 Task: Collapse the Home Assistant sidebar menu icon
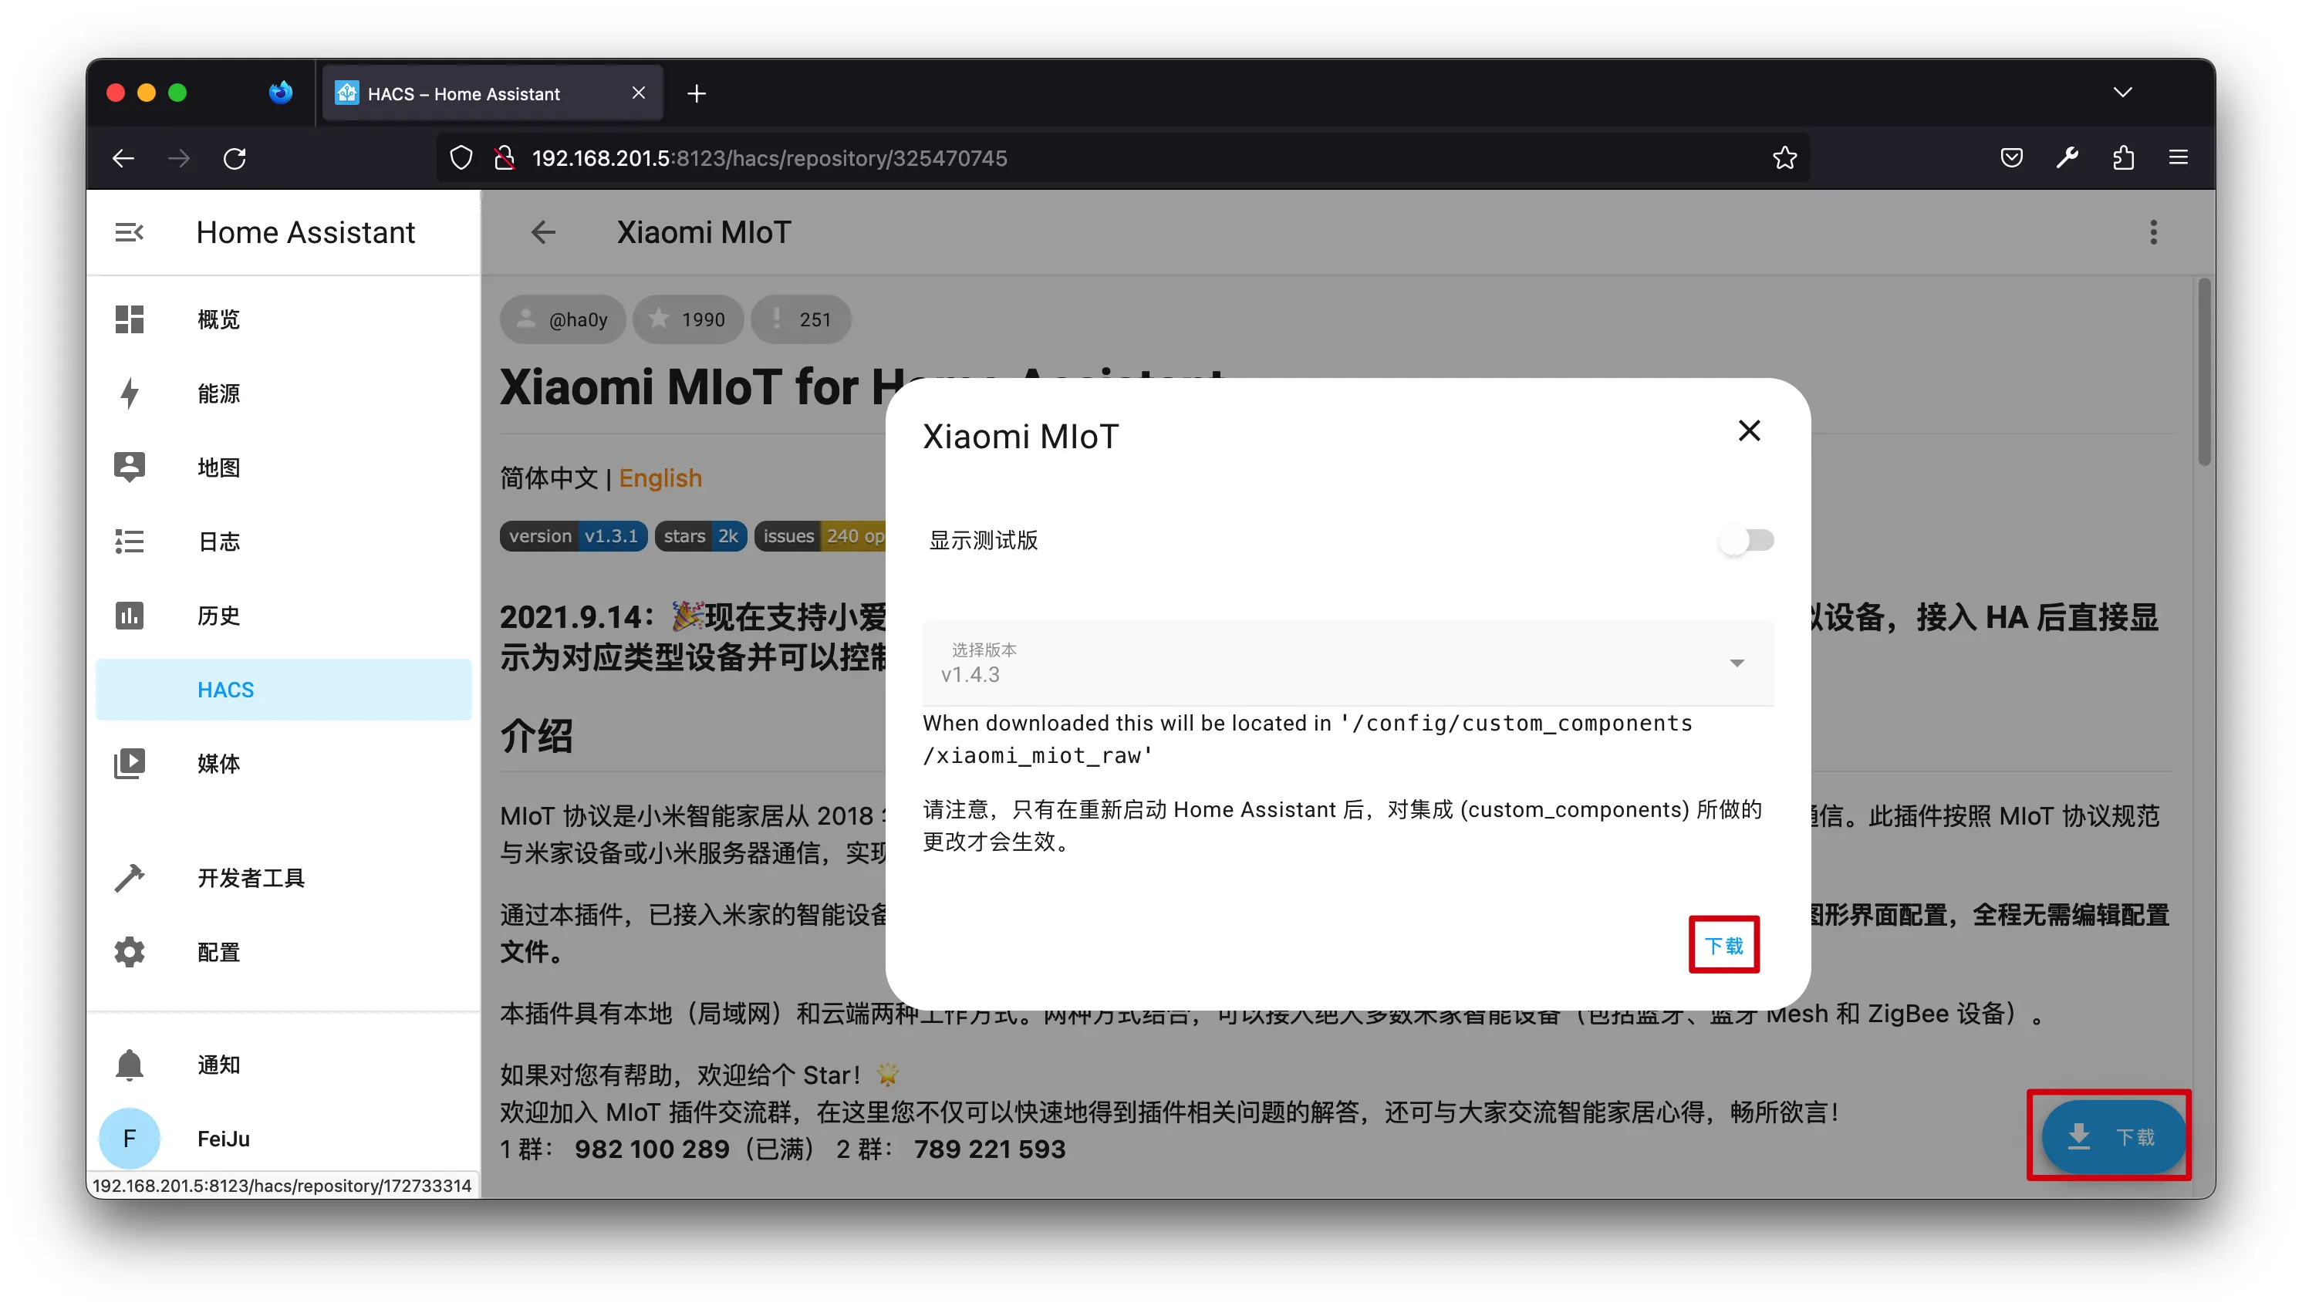click(x=129, y=231)
